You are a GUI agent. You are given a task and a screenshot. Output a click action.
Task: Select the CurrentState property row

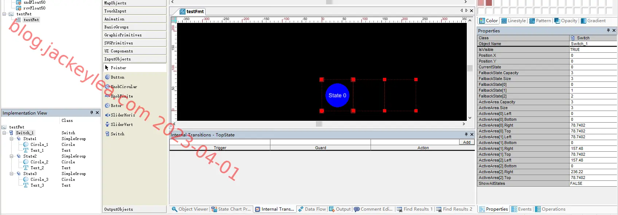pyautogui.click(x=547, y=67)
